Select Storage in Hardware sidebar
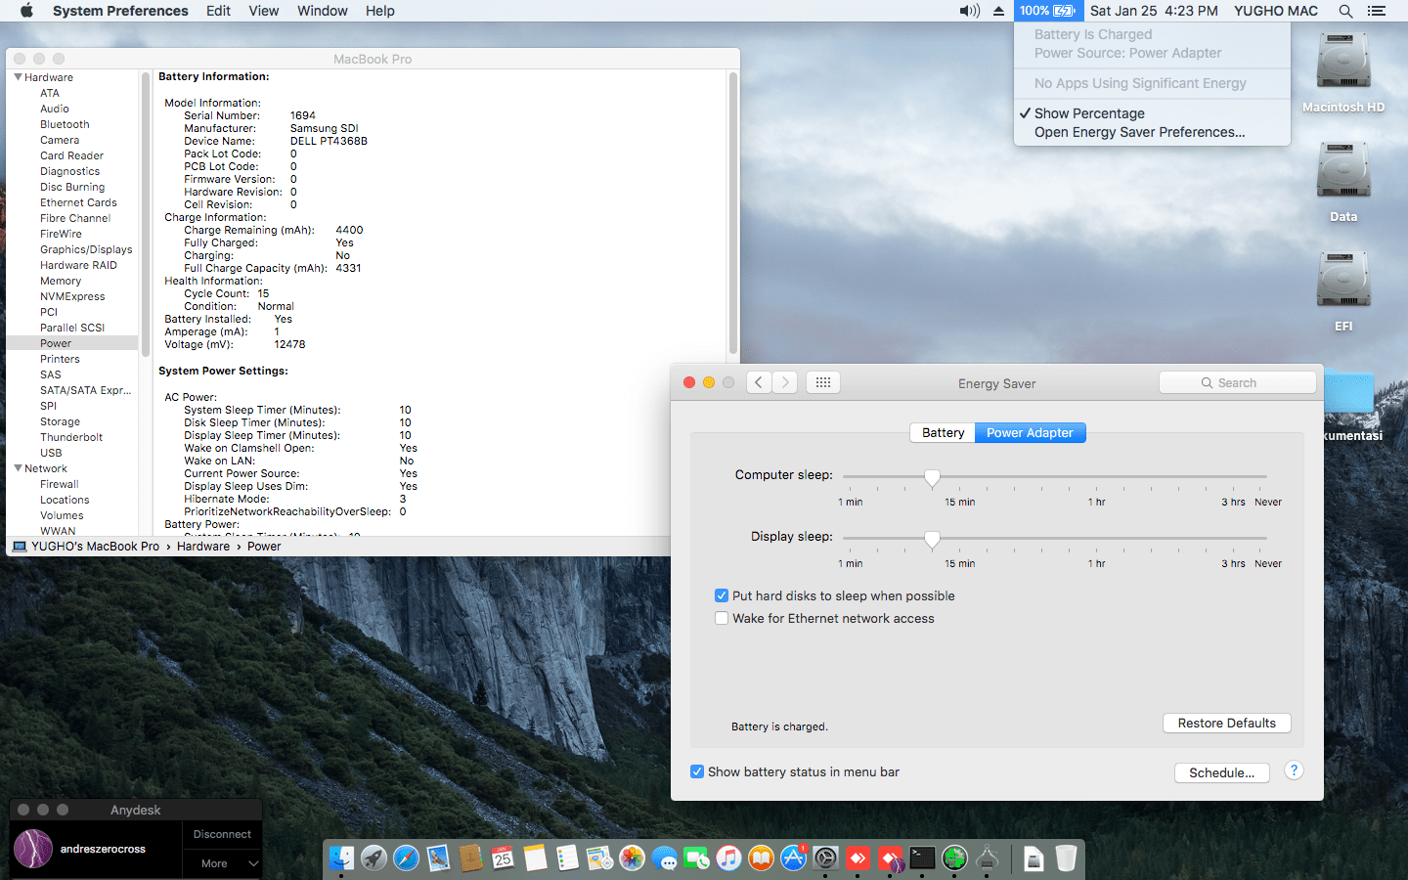 [x=60, y=421]
